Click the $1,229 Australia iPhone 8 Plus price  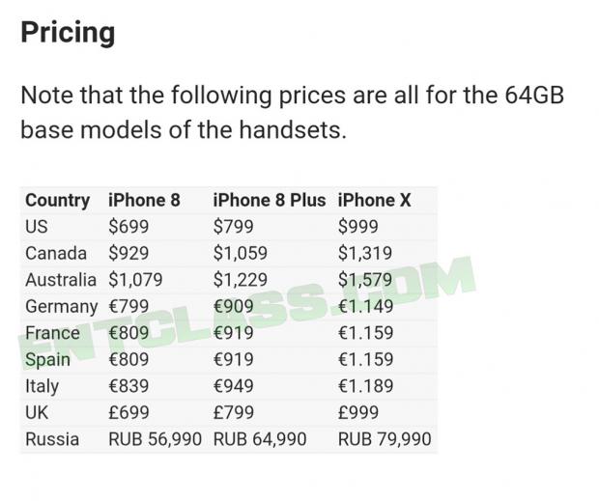(242, 280)
